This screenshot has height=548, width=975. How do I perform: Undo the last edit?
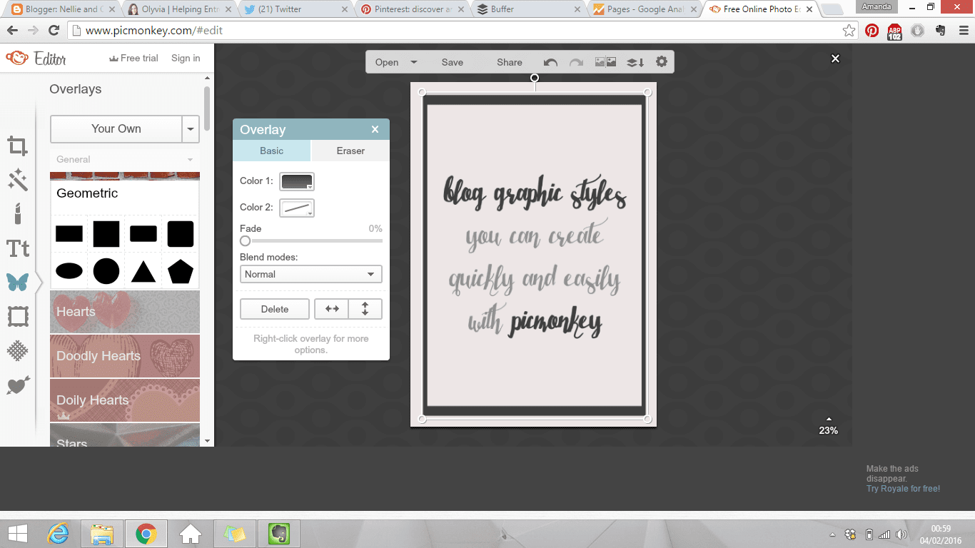tap(550, 63)
